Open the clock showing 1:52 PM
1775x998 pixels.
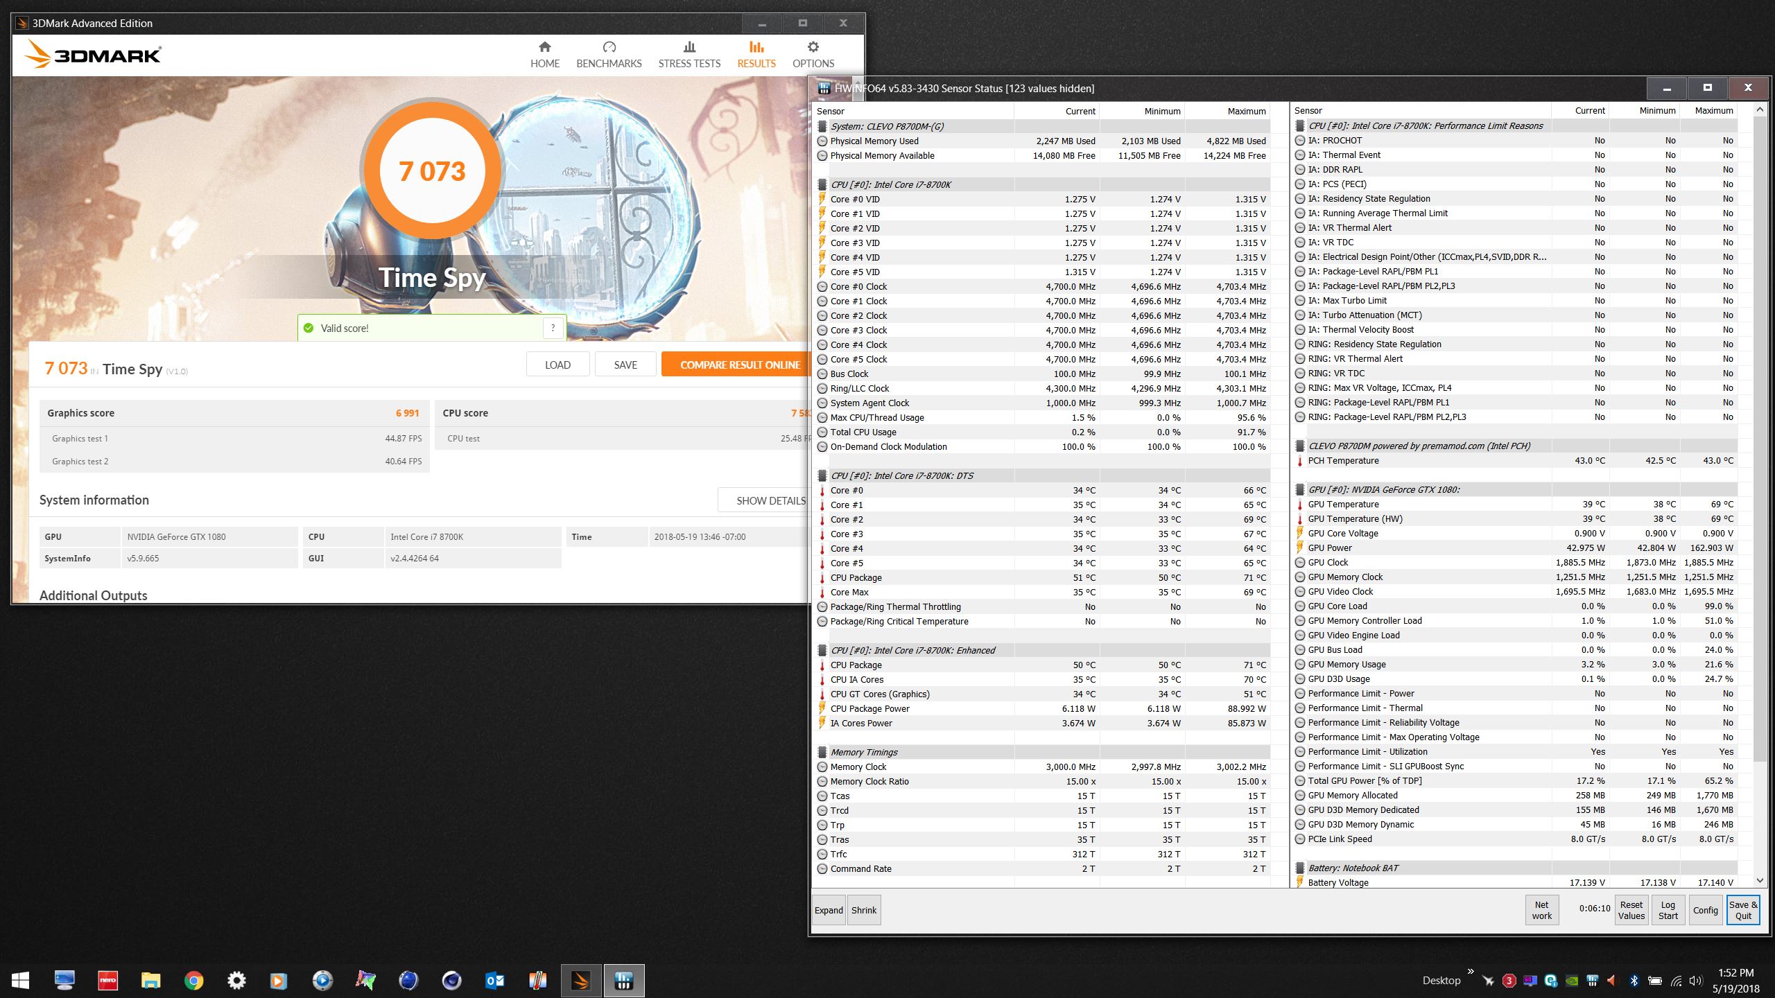[x=1736, y=981]
